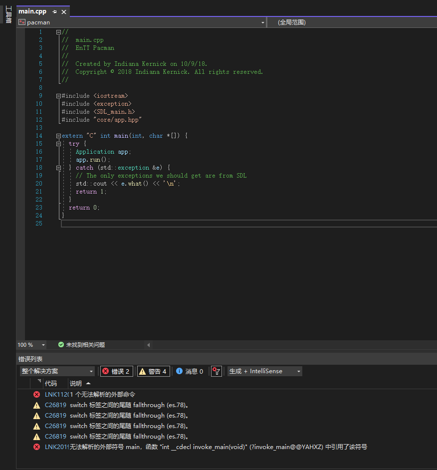The image size is (437, 470).
Task: Open the 工具箱 side panel tab
Action: tap(8, 14)
